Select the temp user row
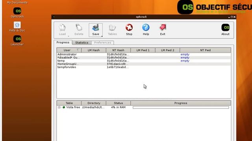Image resolution: width=252 pixels, height=141 pixels. tap(144, 61)
